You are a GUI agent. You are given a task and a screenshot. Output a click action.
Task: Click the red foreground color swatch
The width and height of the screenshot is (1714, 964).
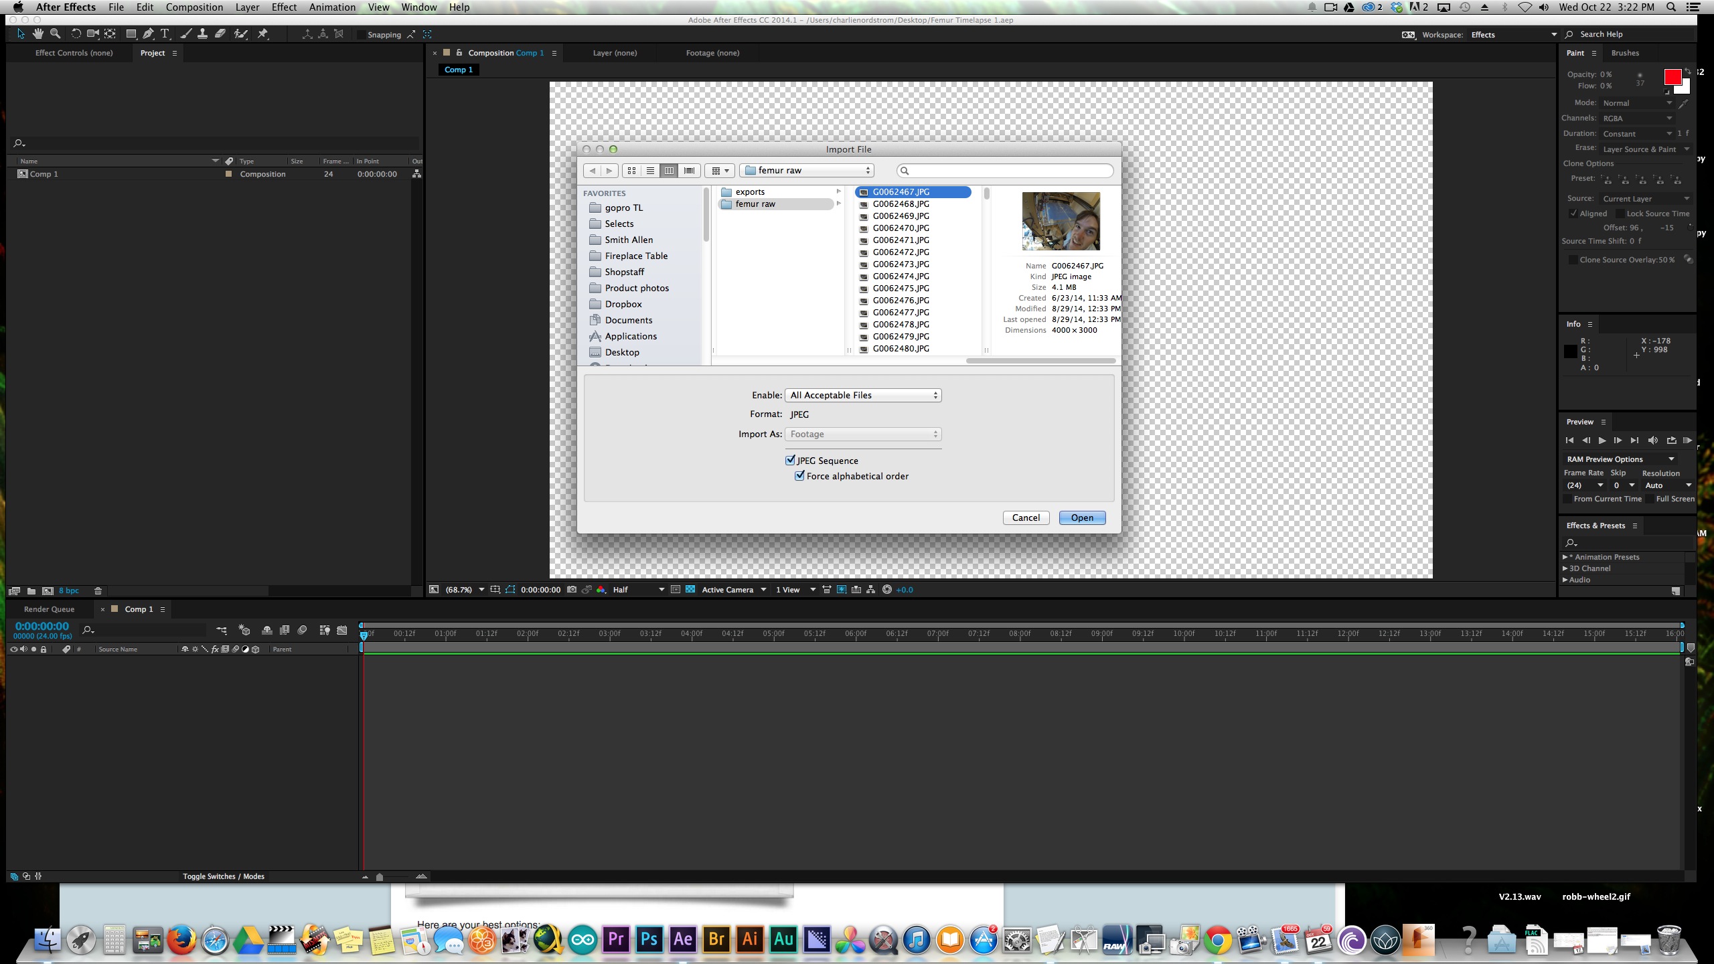point(1672,77)
